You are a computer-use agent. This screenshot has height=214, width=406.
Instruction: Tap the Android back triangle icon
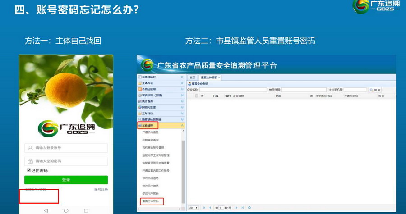coord(46,210)
